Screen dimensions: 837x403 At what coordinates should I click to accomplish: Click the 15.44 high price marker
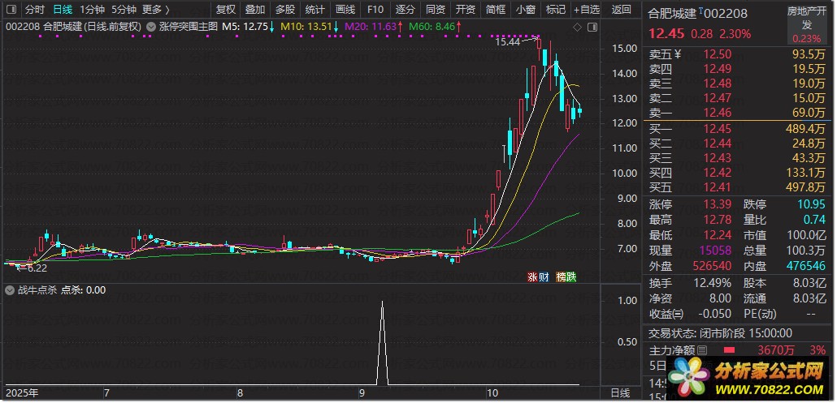point(508,41)
